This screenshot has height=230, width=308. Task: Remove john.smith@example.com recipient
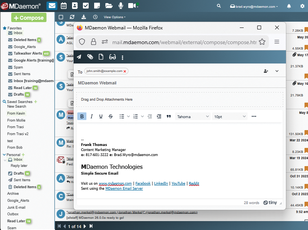[x=125, y=71]
